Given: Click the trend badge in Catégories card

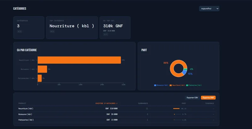Looking at the screenshot, I should 20,31.
